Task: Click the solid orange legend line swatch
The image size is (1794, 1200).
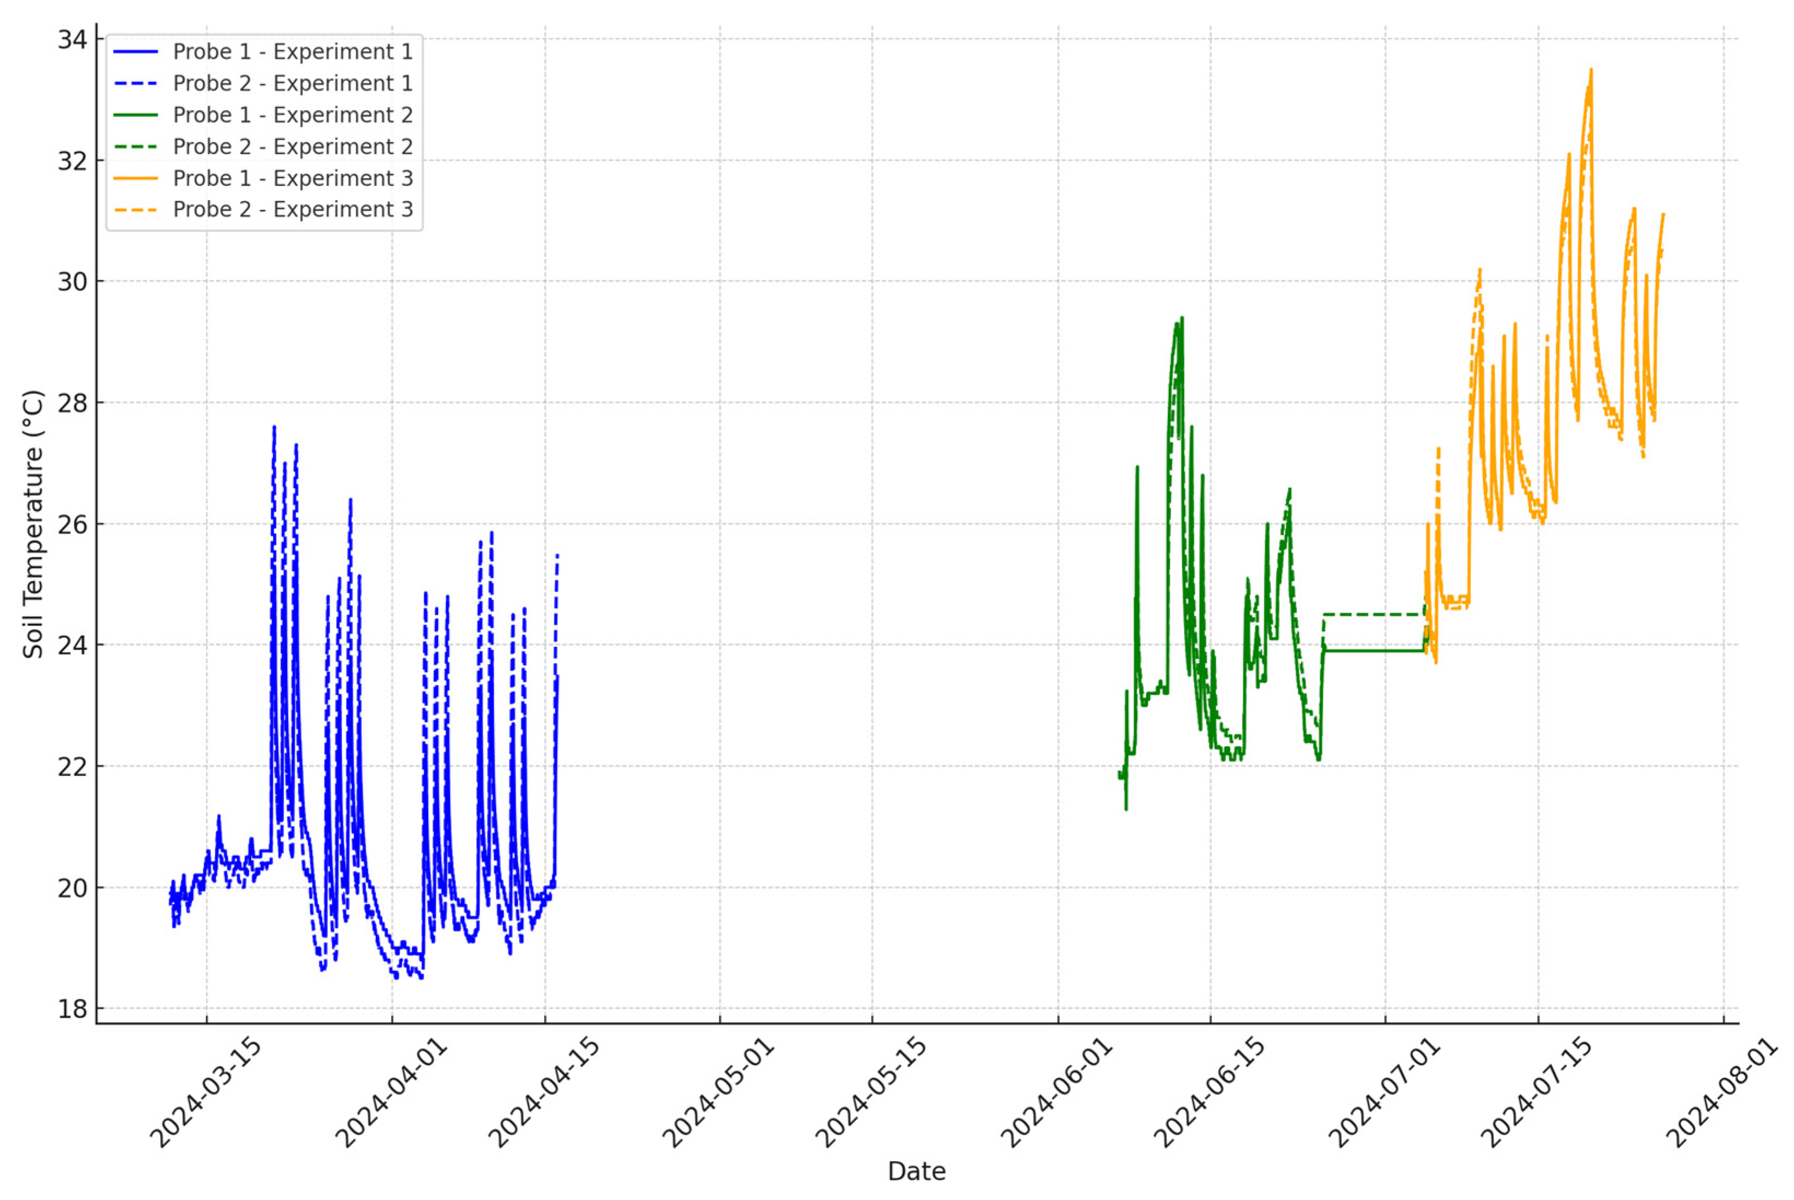Action: point(136,178)
